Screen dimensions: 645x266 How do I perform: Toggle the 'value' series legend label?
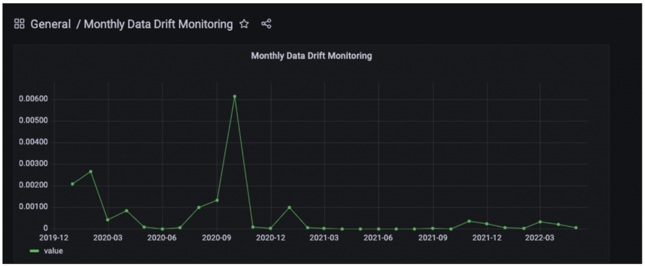coord(52,251)
